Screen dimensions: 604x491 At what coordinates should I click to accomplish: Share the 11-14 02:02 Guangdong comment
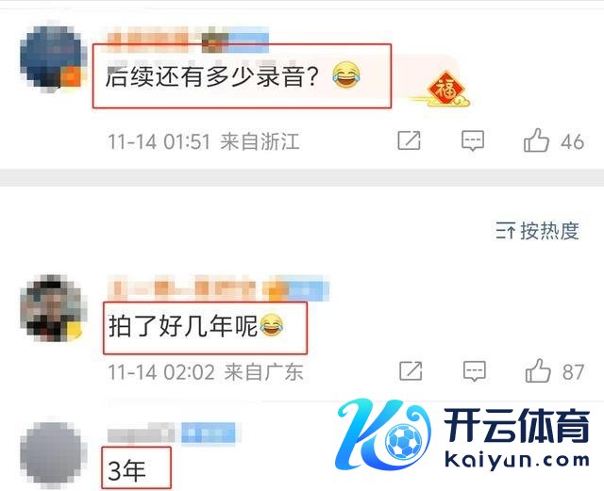point(411,371)
